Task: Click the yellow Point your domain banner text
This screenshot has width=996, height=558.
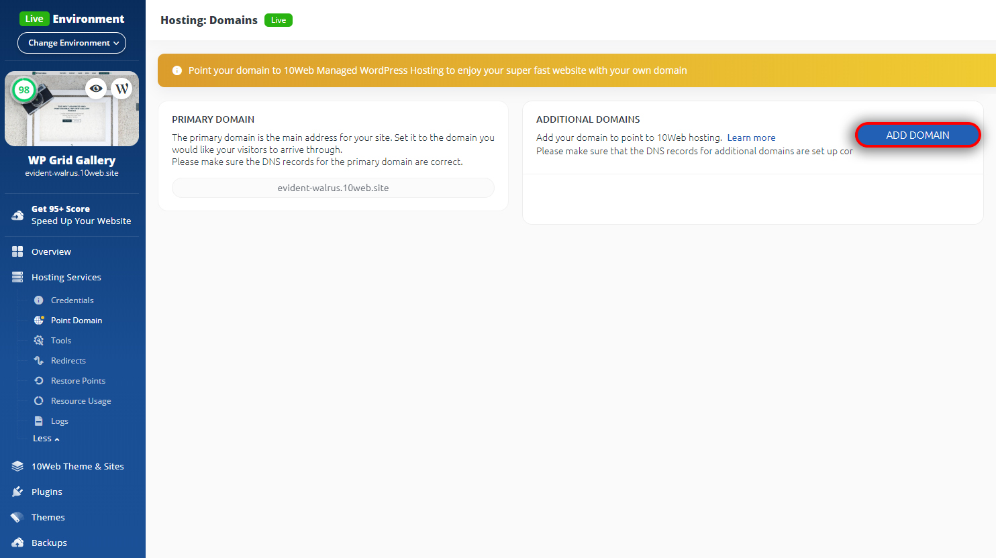Action: 438,70
